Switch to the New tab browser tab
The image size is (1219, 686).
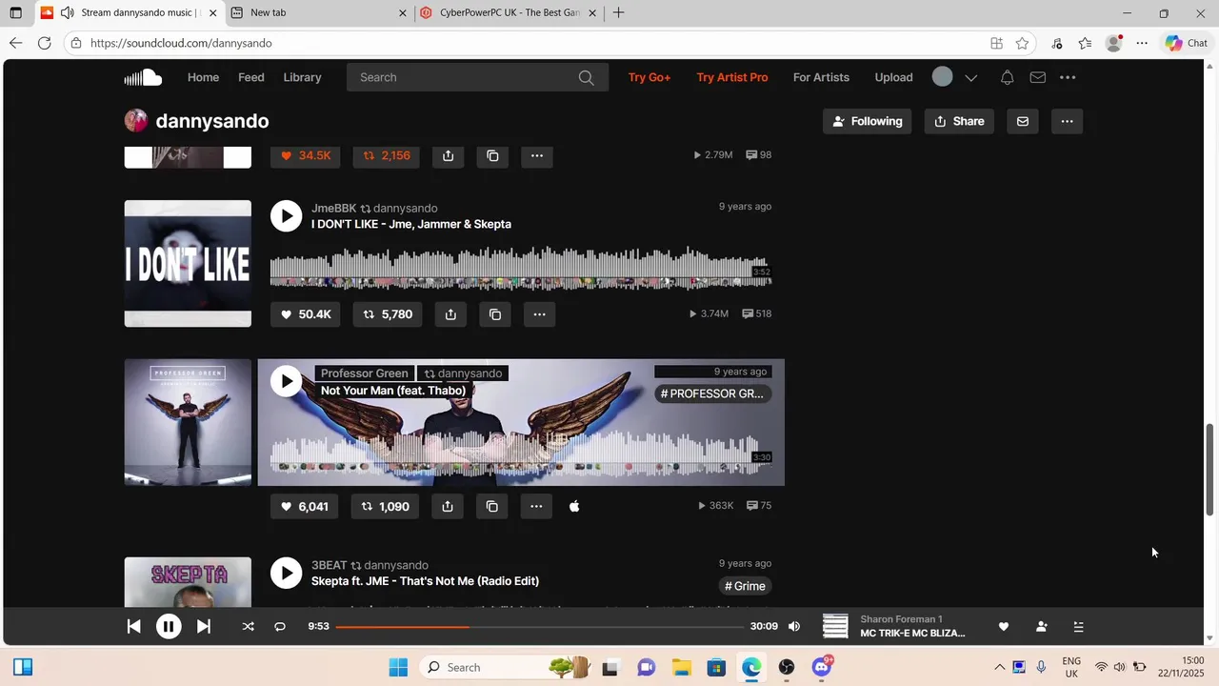pyautogui.click(x=319, y=12)
